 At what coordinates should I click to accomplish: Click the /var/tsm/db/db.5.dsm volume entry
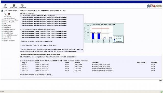tap(30, 25)
